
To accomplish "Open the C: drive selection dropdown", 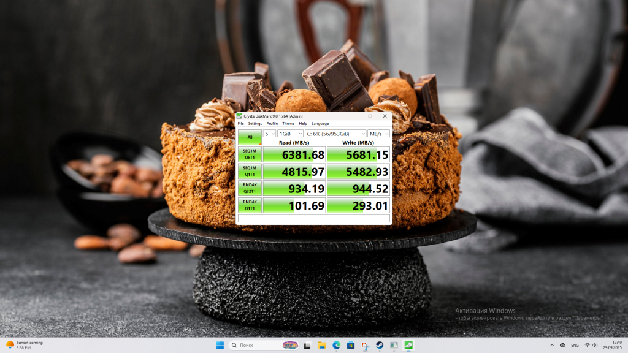I will pyautogui.click(x=335, y=133).
